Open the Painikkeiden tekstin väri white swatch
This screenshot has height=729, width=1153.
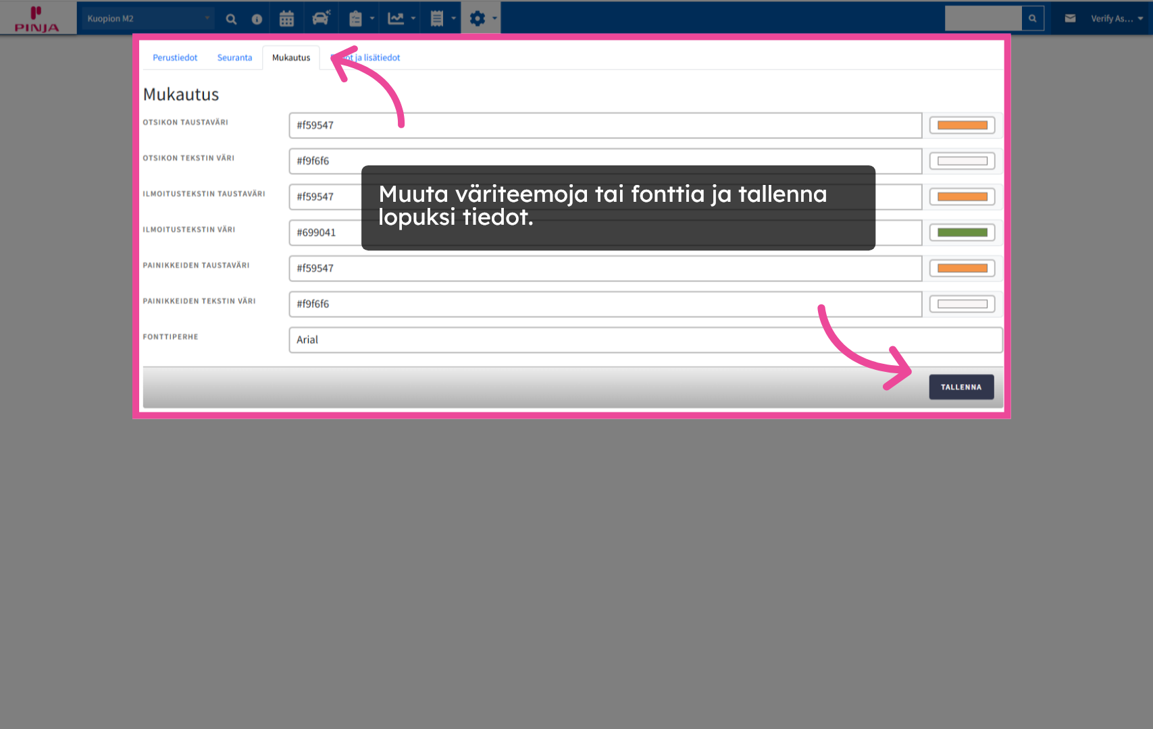(963, 304)
